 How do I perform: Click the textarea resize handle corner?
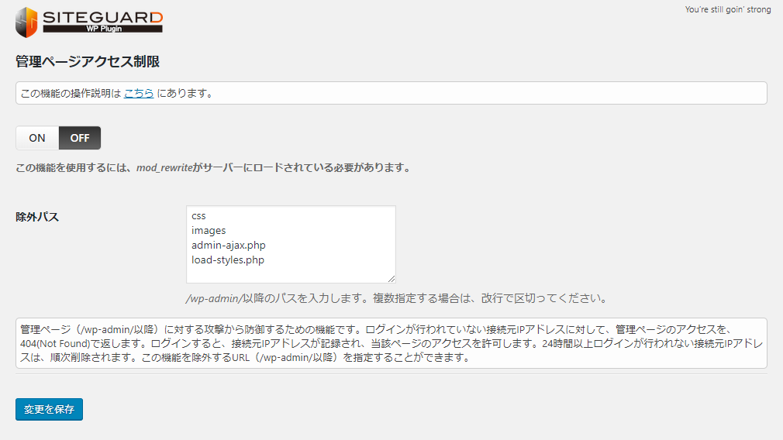(x=391, y=278)
